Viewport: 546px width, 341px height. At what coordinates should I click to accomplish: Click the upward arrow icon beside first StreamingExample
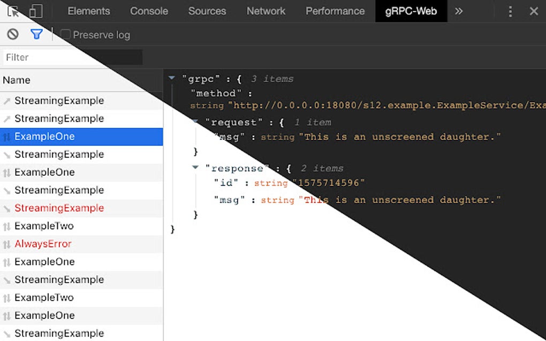7,100
